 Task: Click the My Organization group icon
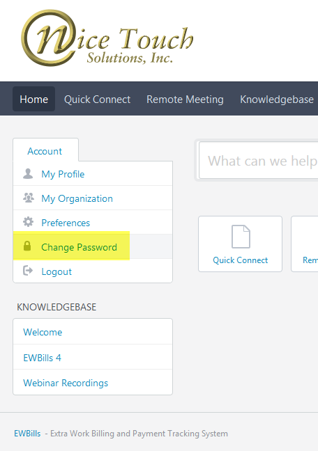[29, 198]
